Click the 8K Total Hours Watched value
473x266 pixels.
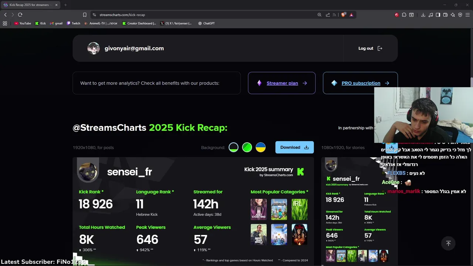coord(86,240)
